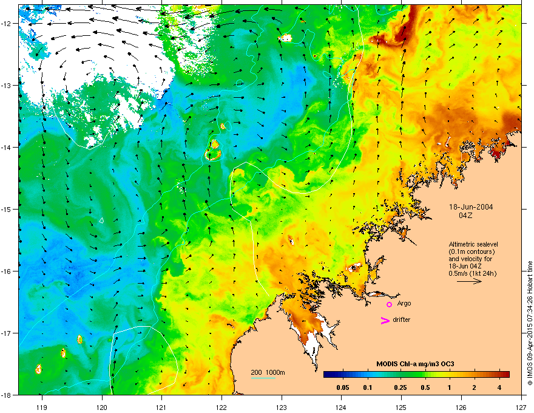Click the latitude axis label -14
The image size is (534, 413).
click(6, 148)
